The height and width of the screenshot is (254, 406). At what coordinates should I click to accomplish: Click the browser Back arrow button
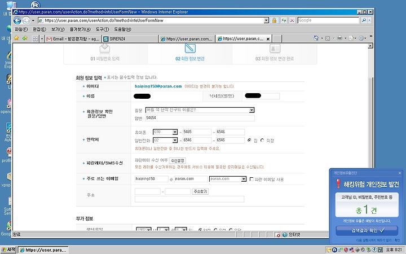coord(17,20)
